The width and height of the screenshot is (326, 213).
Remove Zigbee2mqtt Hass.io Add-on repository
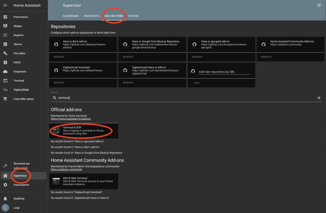point(128,83)
